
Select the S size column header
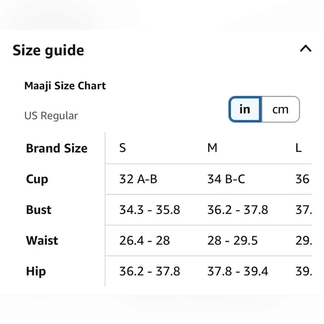click(x=122, y=148)
